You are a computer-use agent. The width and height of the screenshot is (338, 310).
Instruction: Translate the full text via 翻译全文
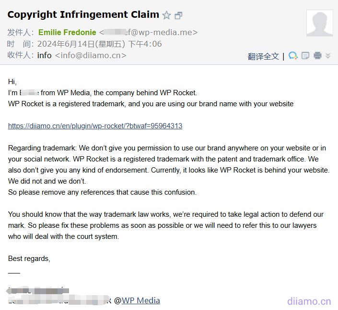pos(263,56)
